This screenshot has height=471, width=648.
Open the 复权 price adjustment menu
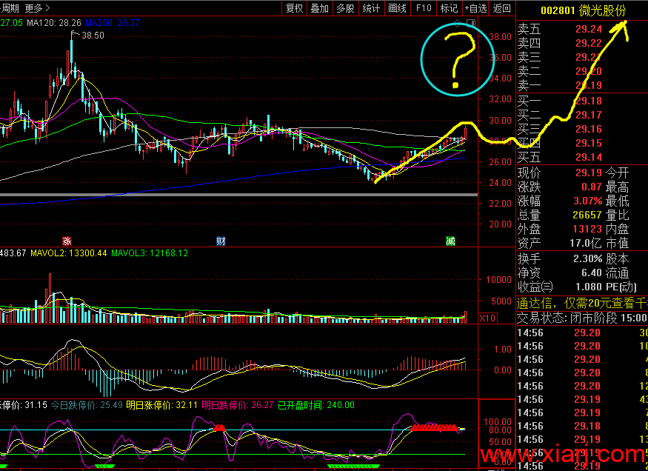click(295, 8)
